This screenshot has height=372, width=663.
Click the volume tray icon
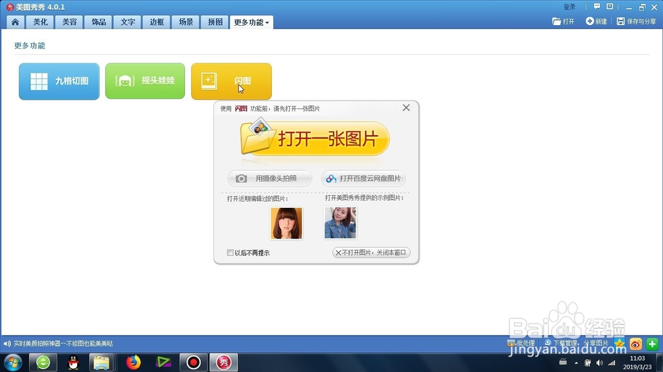(599, 363)
